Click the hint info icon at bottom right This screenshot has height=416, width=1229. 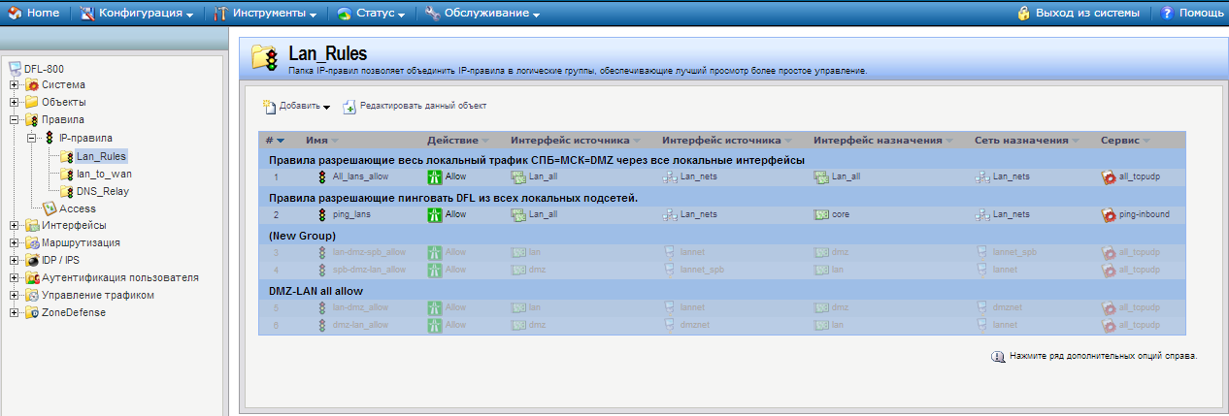click(997, 357)
